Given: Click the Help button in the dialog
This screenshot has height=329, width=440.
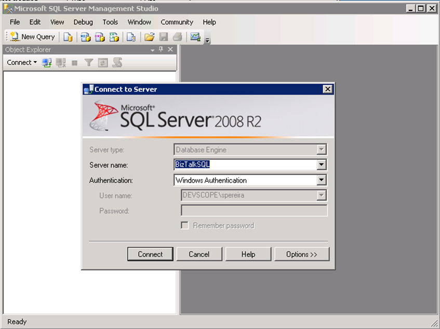Looking at the screenshot, I should click(x=248, y=254).
